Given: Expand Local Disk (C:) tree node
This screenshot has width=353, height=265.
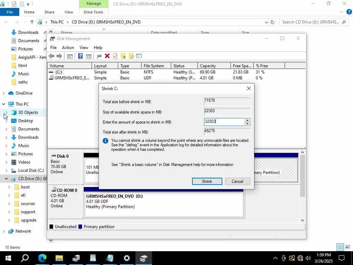Looking at the screenshot, I should click(x=6, y=170).
